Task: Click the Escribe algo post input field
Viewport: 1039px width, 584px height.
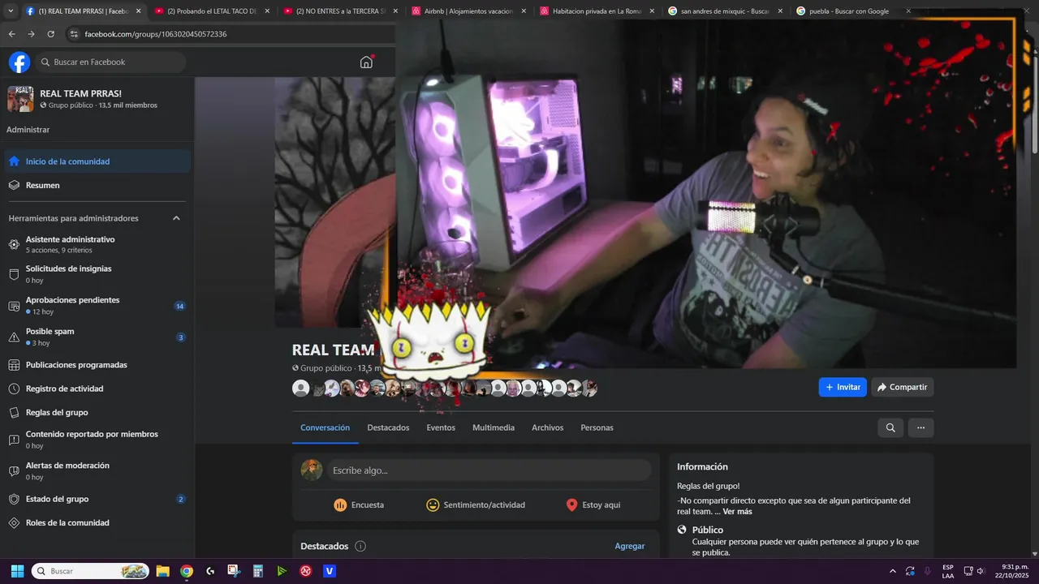Action: pyautogui.click(x=489, y=470)
